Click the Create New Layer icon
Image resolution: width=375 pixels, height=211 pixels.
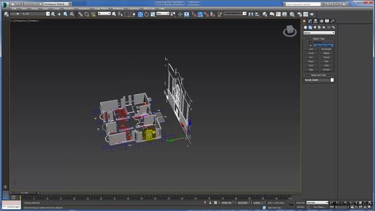[53, 14]
